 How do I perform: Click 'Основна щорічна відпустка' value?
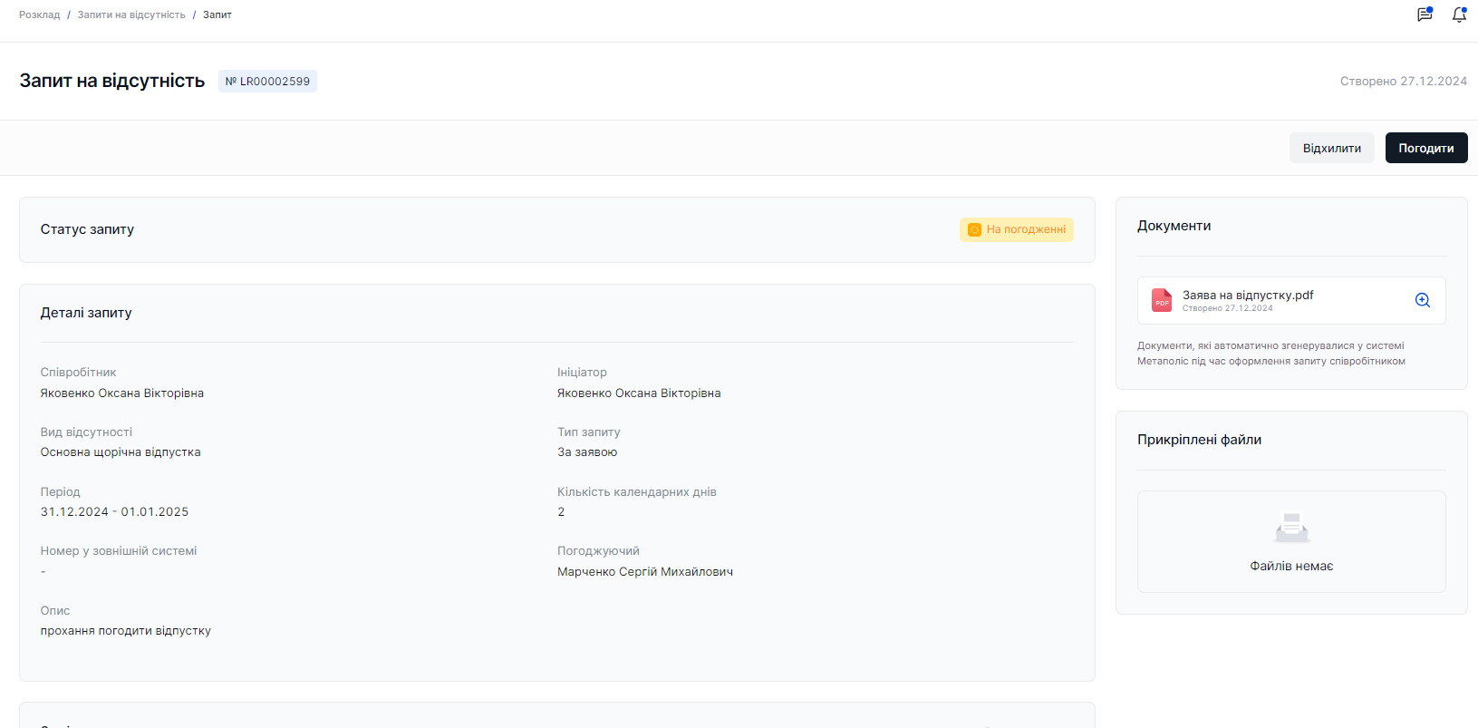point(121,451)
